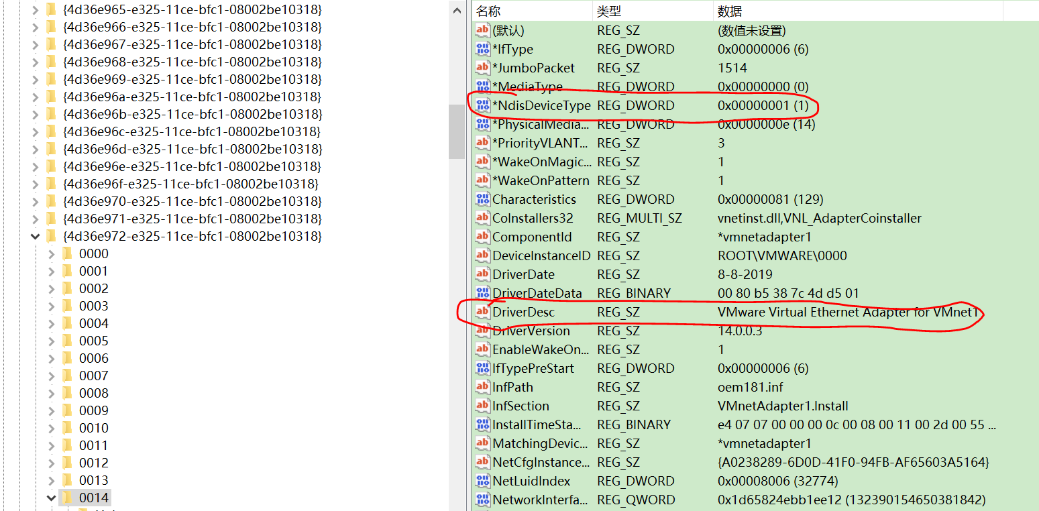Click the InfSection string icon
1039x511 pixels.
tap(482, 406)
